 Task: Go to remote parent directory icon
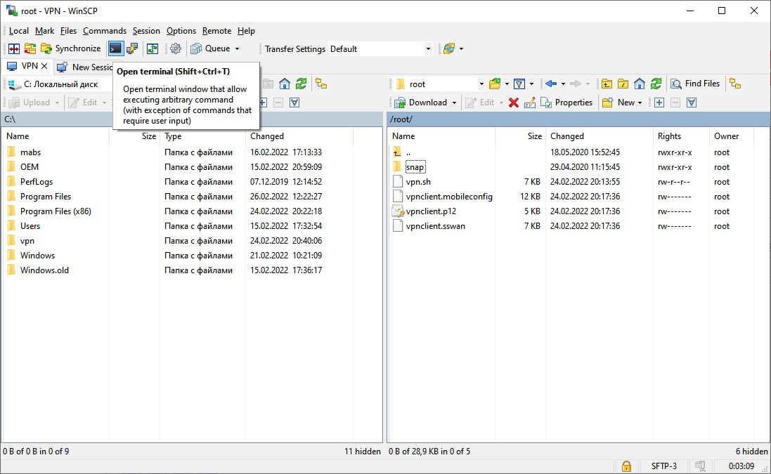607,84
